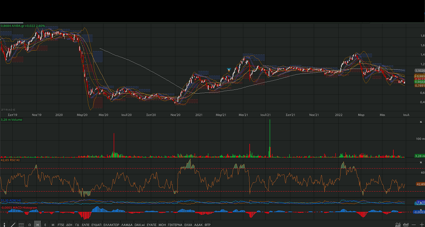This screenshot has height=227, width=425.
Task: Open the chart type icon at bottom right
Action: pyautogui.click(x=398, y=224)
